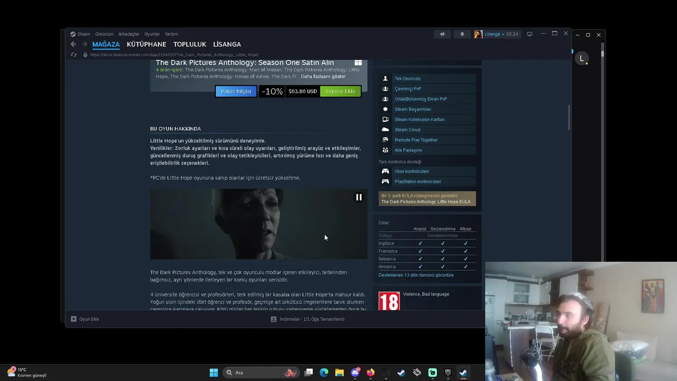Screen dimensions: 677x381
Task: Open the Ortak/Bölünmüş Ekran PvP link
Action: (x=420, y=99)
